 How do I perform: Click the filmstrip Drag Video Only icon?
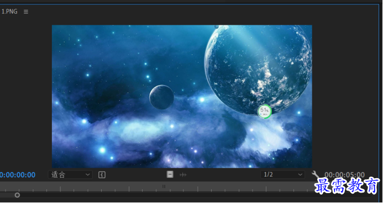170,174
